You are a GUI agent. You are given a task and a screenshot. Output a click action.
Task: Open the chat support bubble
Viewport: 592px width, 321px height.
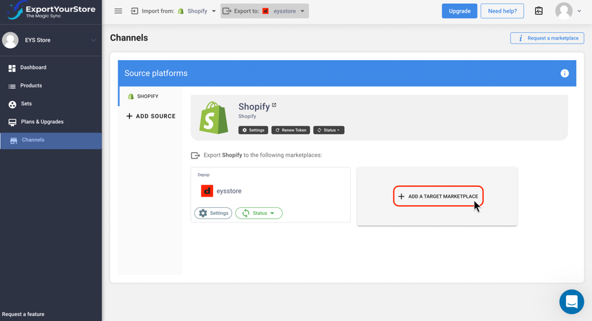click(572, 302)
